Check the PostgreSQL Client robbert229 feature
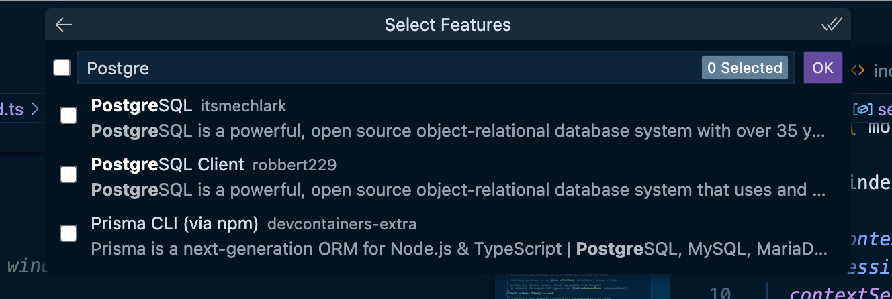The width and height of the screenshot is (892, 299). [69, 174]
